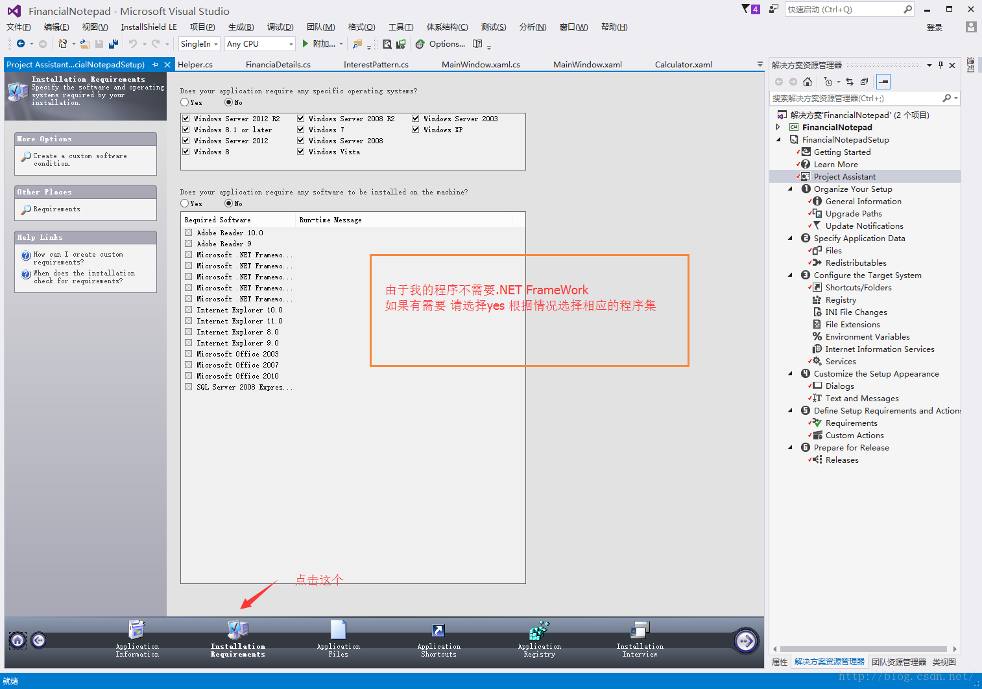Open Requirements link under Other Places
Viewport: 982px width, 689px height.
coord(57,209)
